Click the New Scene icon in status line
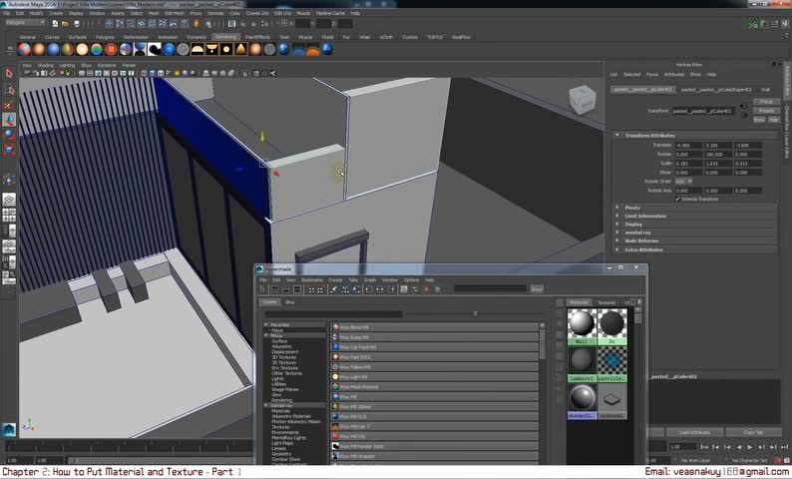The width and height of the screenshot is (792, 479). [55, 24]
